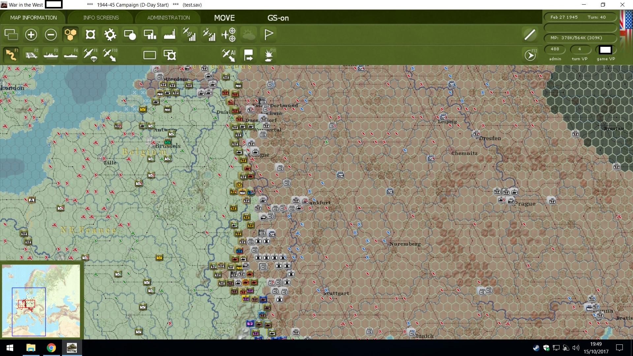Click the rectangle with fort symbol icon
Screen dimensions: 633x356
[x=169, y=55]
